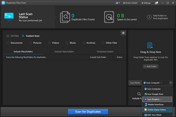176x117 pixels.
Task: Expand the Scan Mode dropdown arrow
Action: [x=171, y=83]
